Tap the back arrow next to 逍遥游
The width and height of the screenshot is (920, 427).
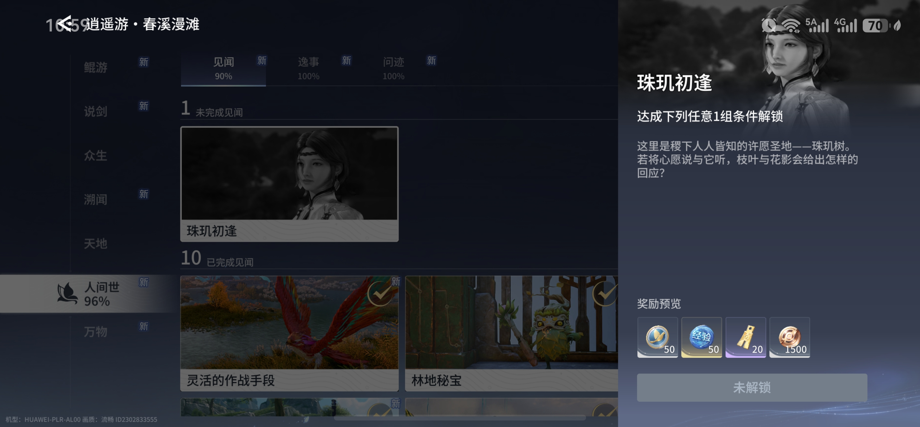[x=65, y=24]
